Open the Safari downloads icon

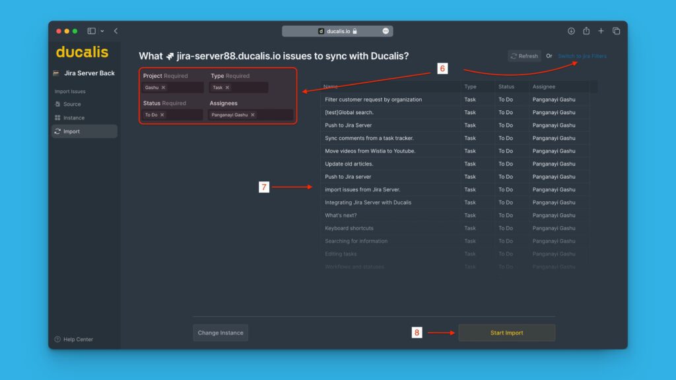[x=571, y=31]
